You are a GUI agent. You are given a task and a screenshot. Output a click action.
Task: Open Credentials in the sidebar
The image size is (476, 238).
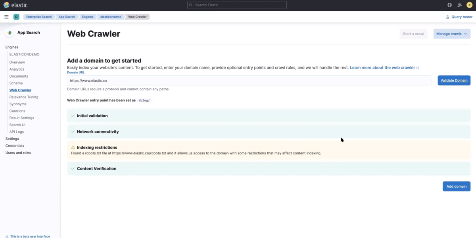(x=15, y=146)
